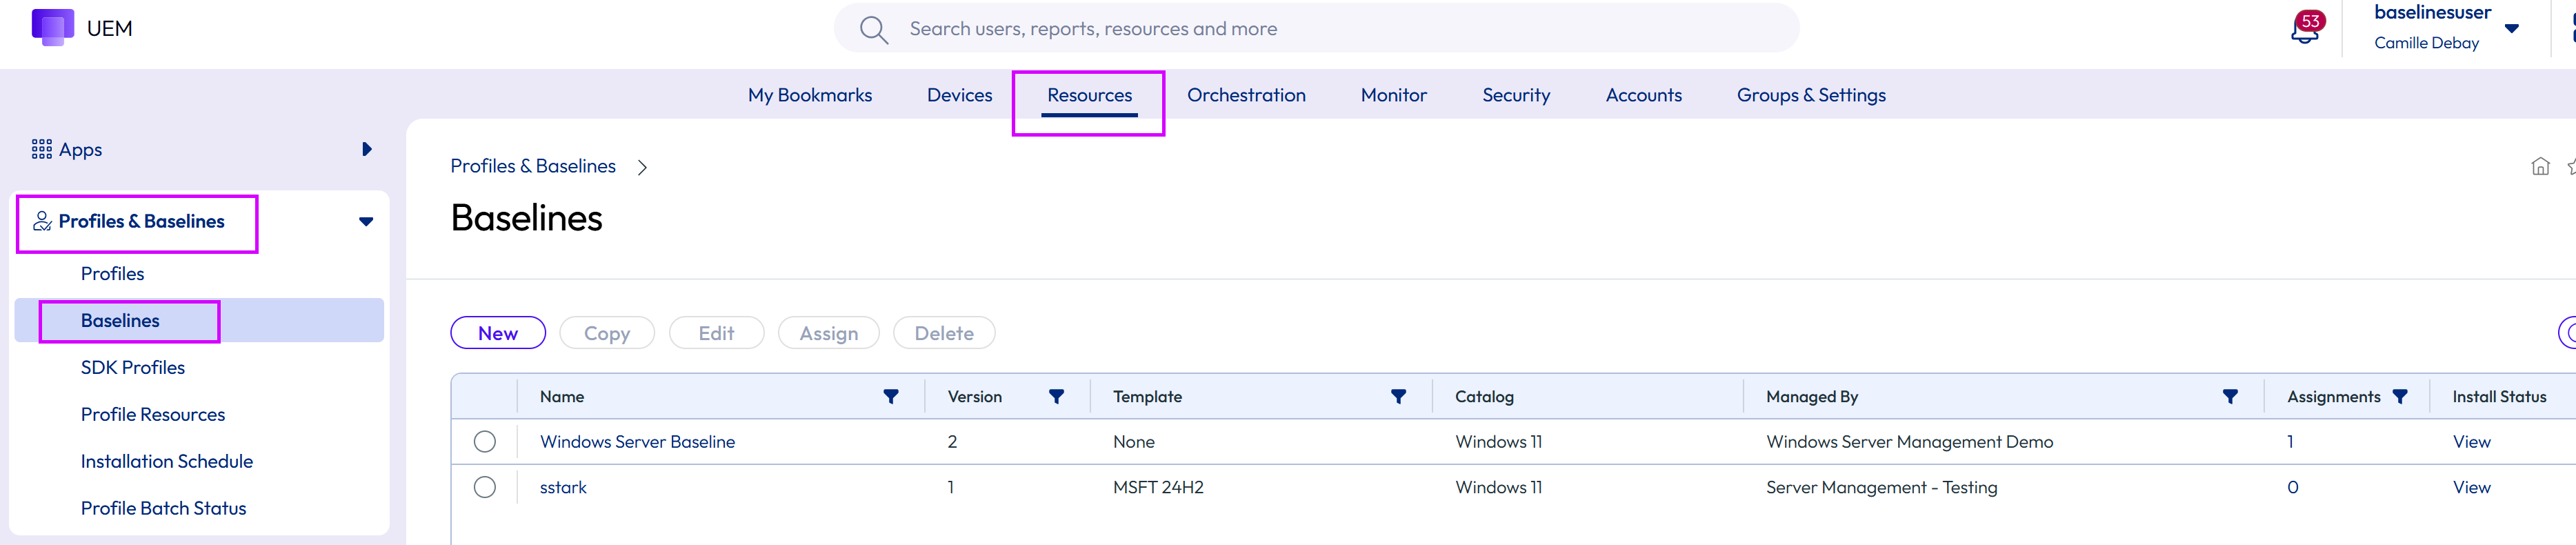Click the None template cell

click(x=1133, y=442)
